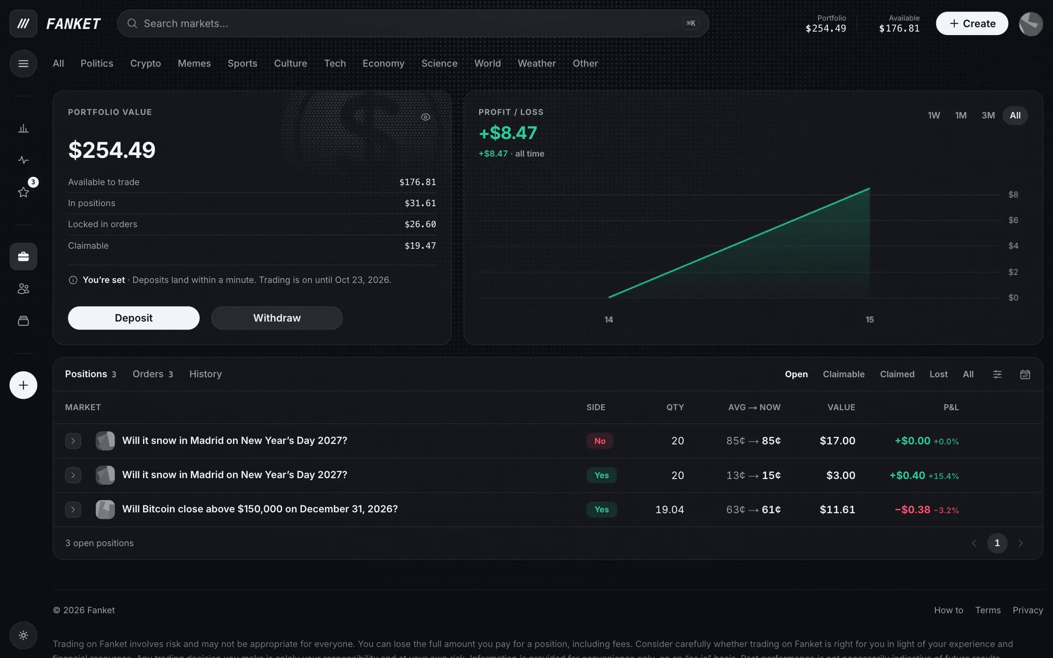1053x658 pixels.
Task: Select the All profit/loss range
Action: [1015, 115]
